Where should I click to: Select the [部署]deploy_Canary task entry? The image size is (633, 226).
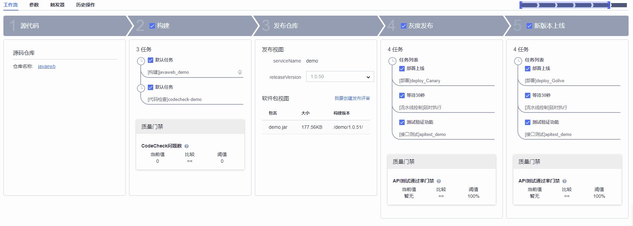point(420,81)
